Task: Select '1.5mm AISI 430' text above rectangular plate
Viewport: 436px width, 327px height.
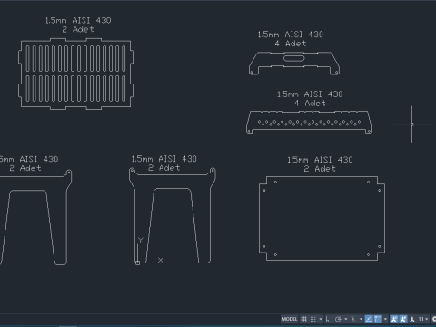Action: pos(320,160)
